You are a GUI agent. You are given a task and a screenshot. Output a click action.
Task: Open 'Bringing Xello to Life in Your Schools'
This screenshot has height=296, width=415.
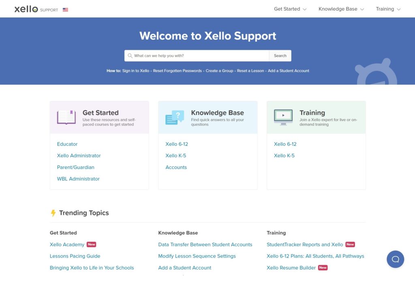tap(92, 268)
